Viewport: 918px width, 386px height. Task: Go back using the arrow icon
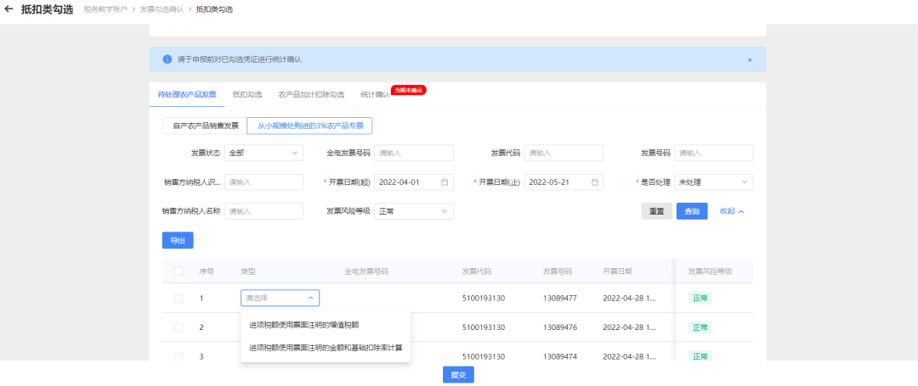8,9
